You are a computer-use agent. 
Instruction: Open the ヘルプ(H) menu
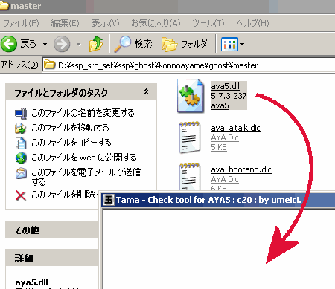coord(252,23)
